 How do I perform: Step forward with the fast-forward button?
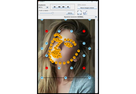click(x=63, y=7)
